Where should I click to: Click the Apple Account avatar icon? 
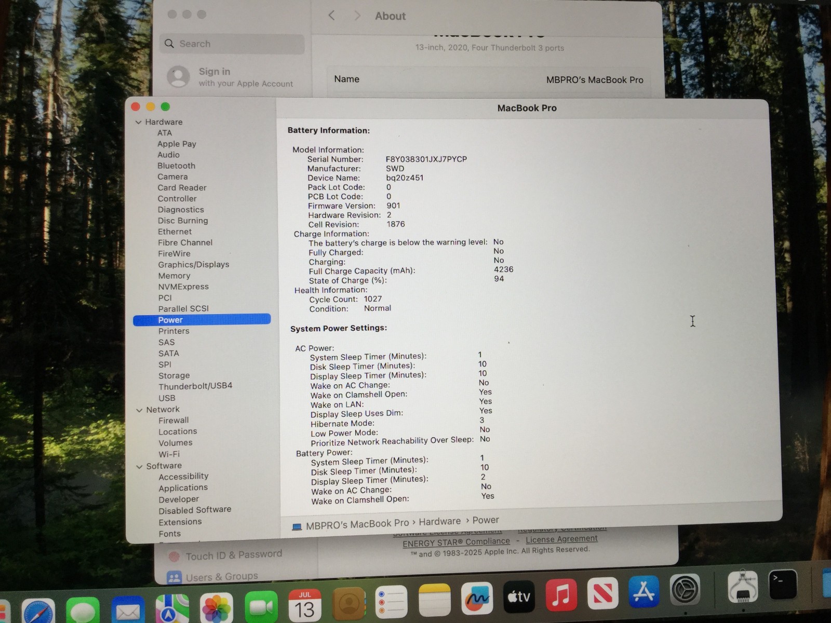click(x=178, y=77)
